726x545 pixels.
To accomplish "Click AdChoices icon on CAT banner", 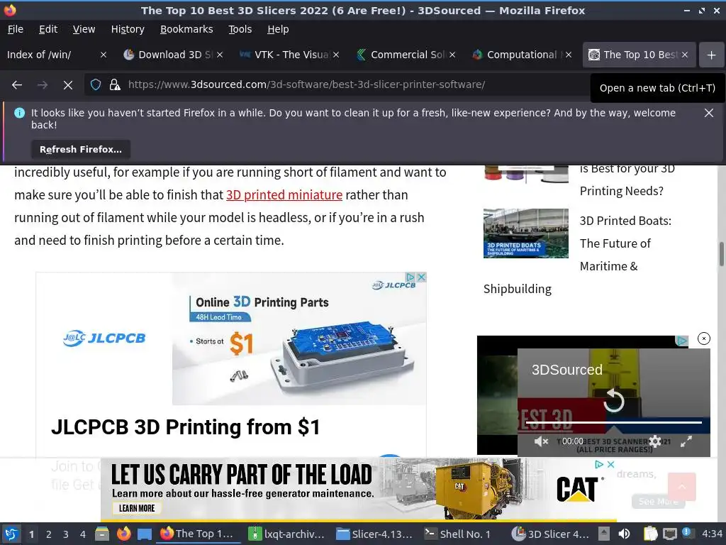I will point(599,464).
